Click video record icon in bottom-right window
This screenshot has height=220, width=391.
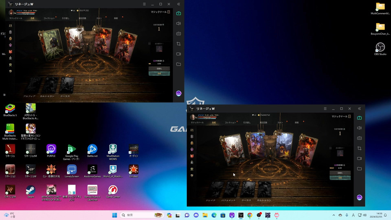pos(359,158)
